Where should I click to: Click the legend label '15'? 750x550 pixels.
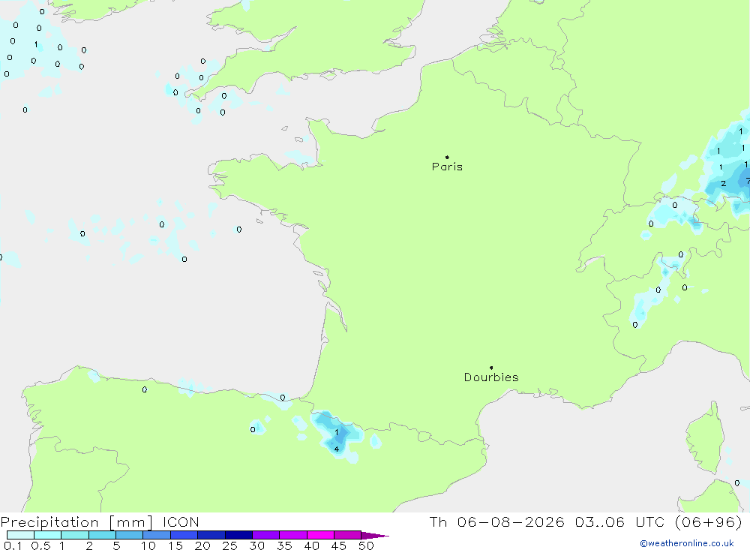pyautogui.click(x=175, y=545)
